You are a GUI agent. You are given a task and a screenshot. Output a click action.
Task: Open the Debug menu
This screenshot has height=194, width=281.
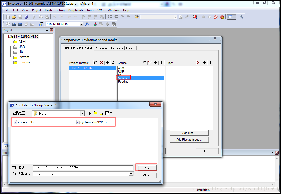(x=60, y=10)
